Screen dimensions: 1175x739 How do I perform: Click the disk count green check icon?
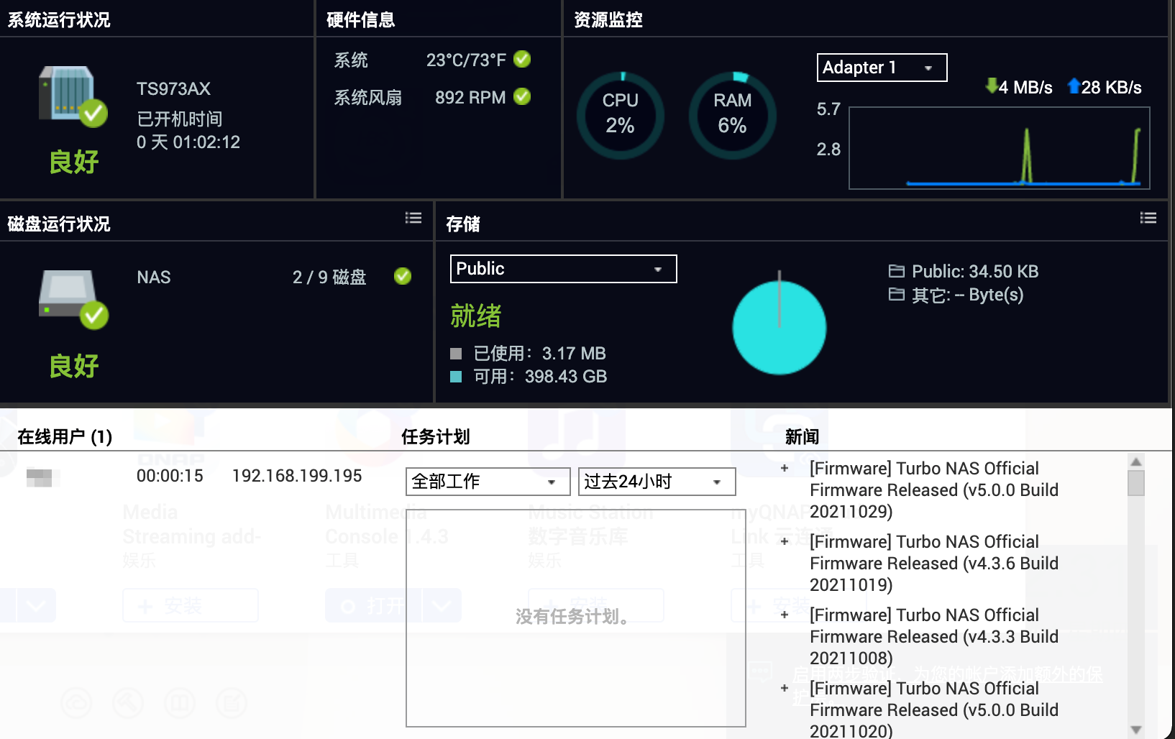click(403, 277)
